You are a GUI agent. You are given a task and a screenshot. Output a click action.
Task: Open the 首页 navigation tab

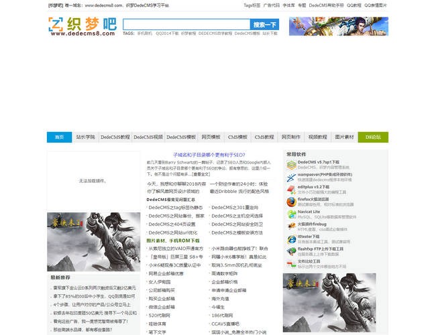(59, 137)
